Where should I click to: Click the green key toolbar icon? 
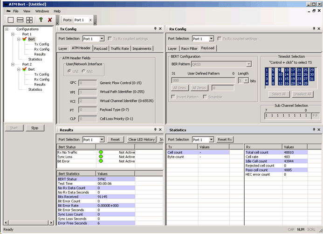tap(41, 20)
